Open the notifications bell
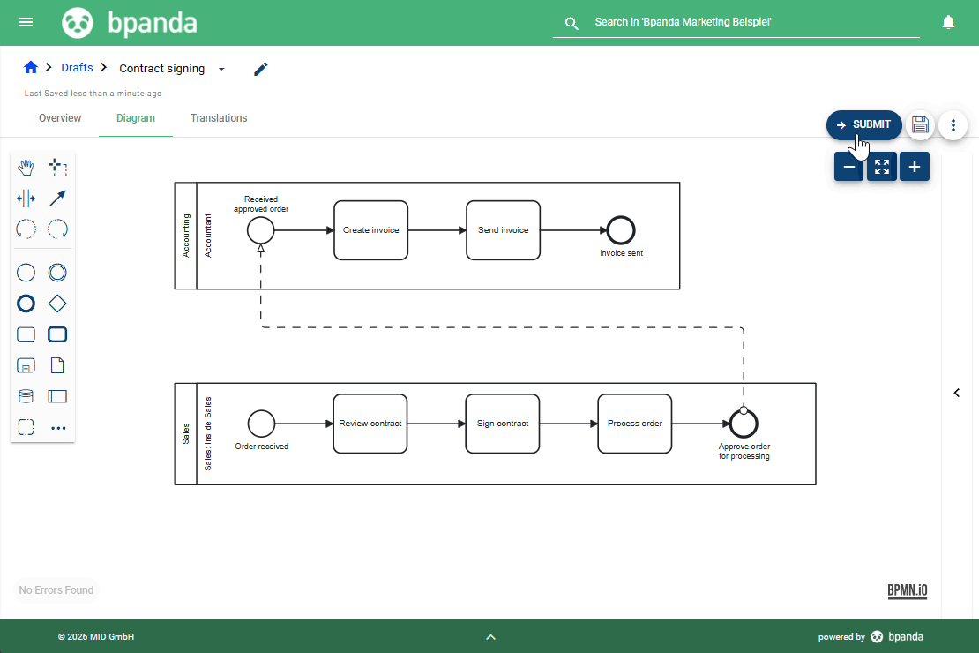Viewport: 979px width, 653px height. (948, 22)
